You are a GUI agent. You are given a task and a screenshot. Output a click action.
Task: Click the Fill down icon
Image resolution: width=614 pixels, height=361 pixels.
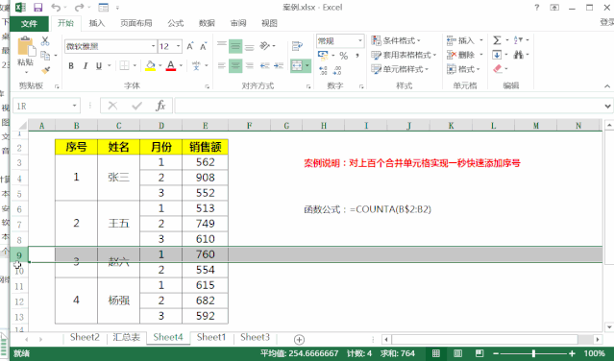click(497, 55)
